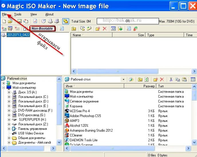Image resolution: width=197 pixels, height=157 pixels.
Task: Click the add to image icon beside location dropdown
Action: click(x=131, y=79)
